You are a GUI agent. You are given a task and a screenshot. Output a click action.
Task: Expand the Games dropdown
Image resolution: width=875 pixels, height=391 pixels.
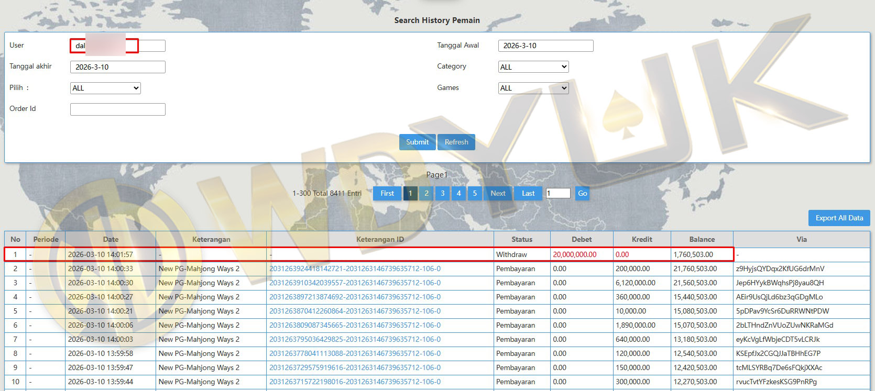tap(533, 88)
